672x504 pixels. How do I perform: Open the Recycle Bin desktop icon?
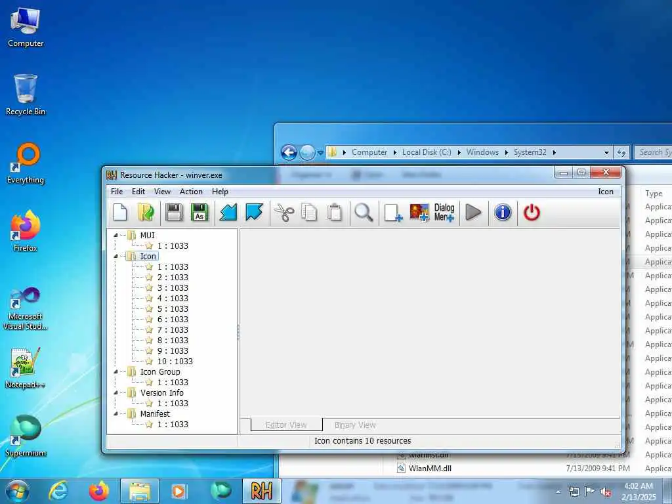[26, 94]
